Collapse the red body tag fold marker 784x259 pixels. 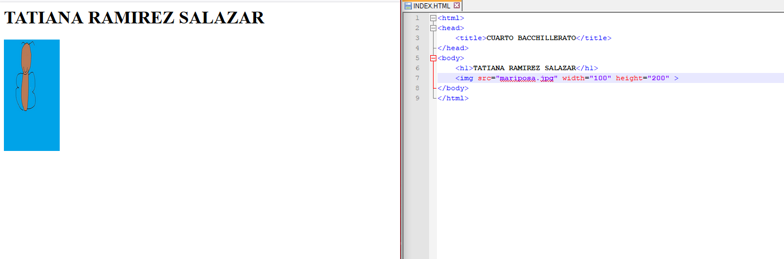click(433, 58)
